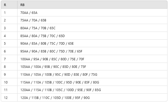The height and width of the screenshot is (102, 168).
Task: Select row 3 number cell
Action: pos(9,28)
